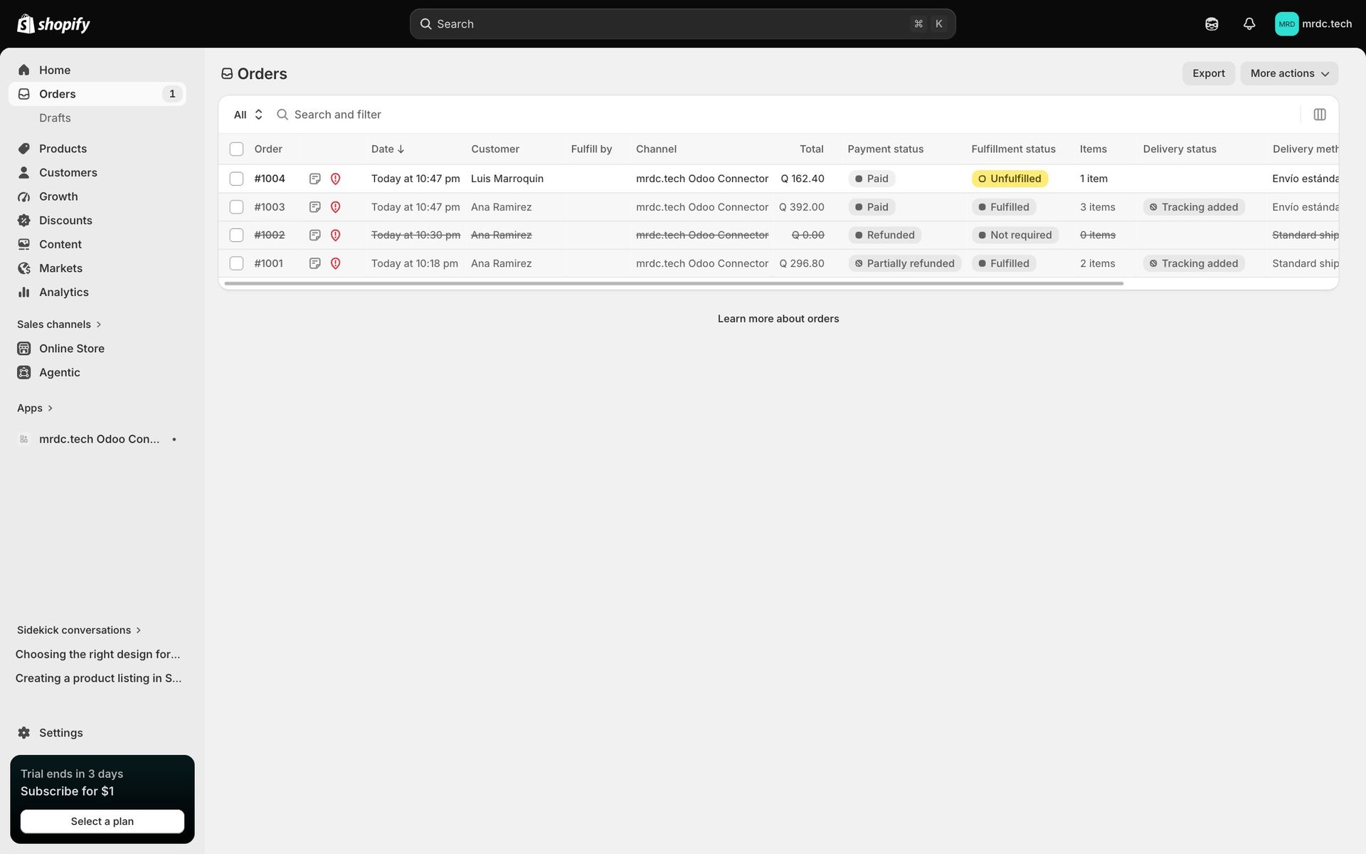Click the Shopify logo
The image size is (1366, 854).
pyautogui.click(x=53, y=24)
